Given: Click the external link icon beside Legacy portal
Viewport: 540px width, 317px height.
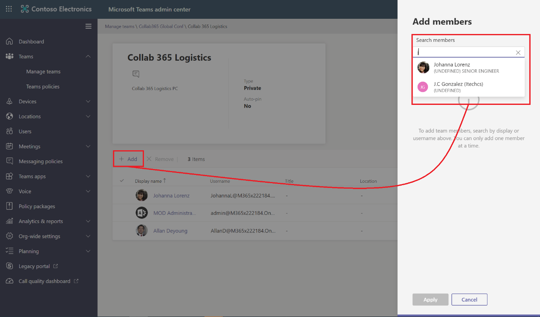Looking at the screenshot, I should pyautogui.click(x=55, y=266).
